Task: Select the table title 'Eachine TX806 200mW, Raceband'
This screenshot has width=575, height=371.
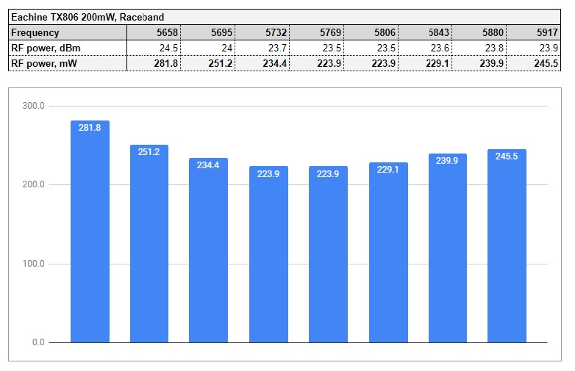Action: [x=87, y=17]
